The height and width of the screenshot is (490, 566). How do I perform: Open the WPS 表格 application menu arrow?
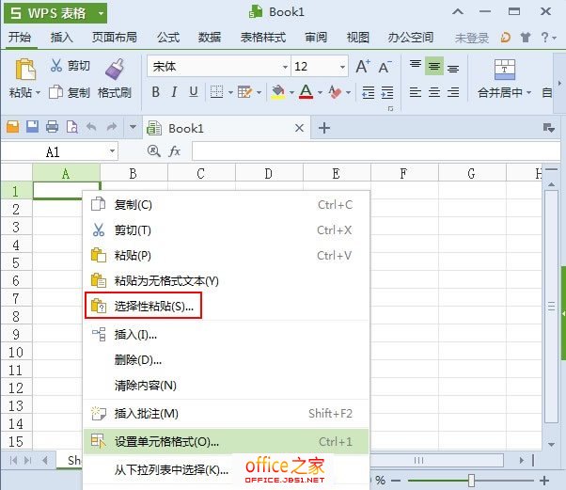coord(102,13)
